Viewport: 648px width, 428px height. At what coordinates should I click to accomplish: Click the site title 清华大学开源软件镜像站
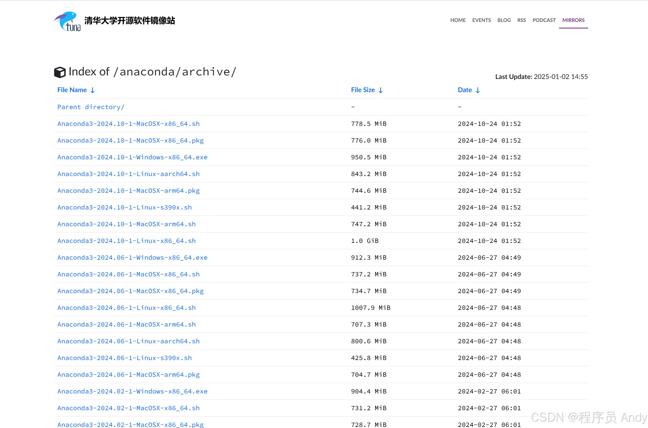129,21
